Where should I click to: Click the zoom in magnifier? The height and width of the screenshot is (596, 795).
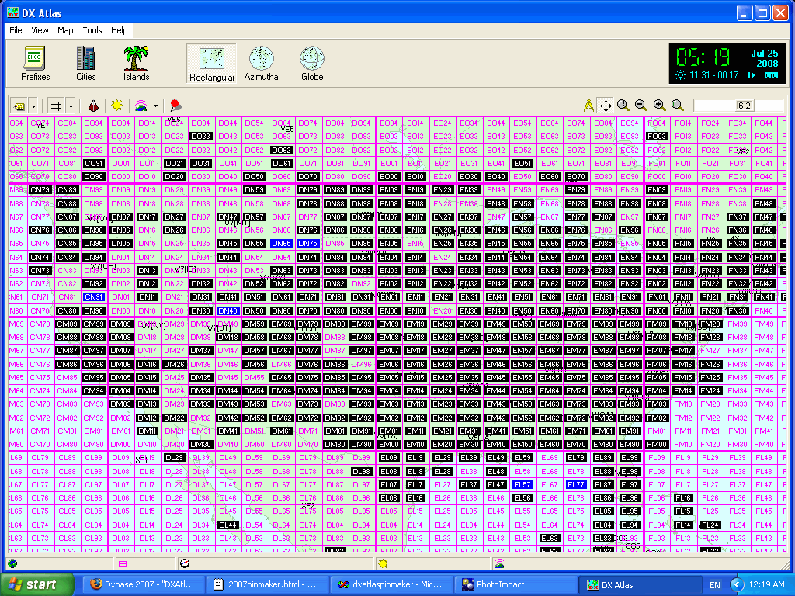click(x=659, y=106)
